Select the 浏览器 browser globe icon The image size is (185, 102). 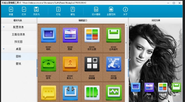114,64
